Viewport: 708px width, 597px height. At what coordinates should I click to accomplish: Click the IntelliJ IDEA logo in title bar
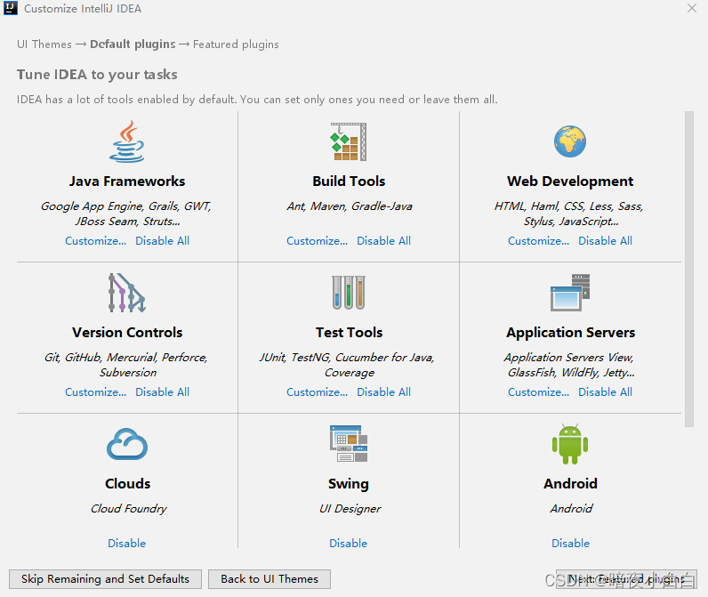(x=11, y=8)
